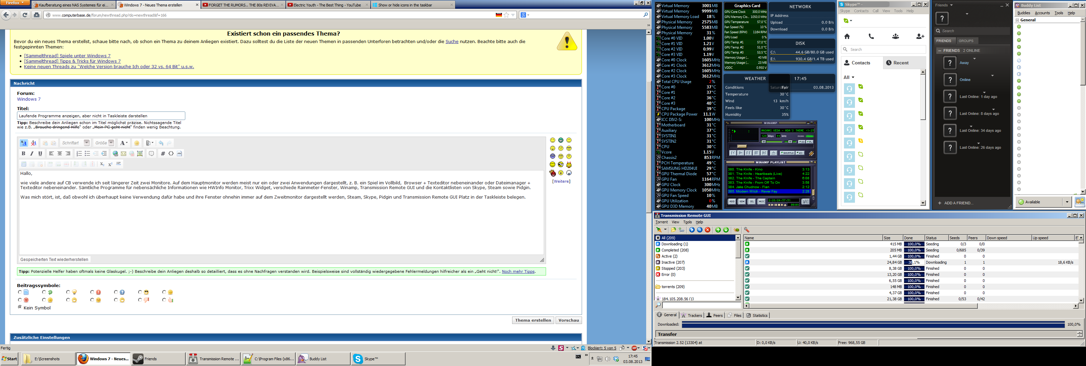The image size is (1086, 366).
Task: Insert a link with the globe icon
Action: pyautogui.click(x=115, y=153)
